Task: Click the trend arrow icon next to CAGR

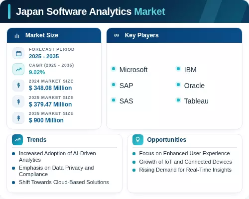Action: pyautogui.click(x=18, y=69)
